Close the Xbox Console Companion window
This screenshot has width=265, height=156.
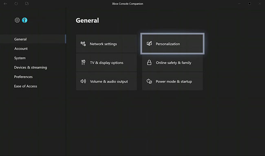pyautogui.click(x=260, y=4)
